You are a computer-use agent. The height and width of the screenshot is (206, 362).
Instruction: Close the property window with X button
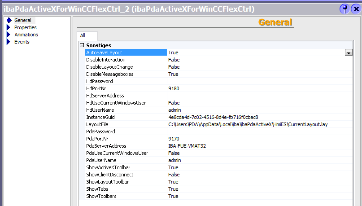point(355,9)
